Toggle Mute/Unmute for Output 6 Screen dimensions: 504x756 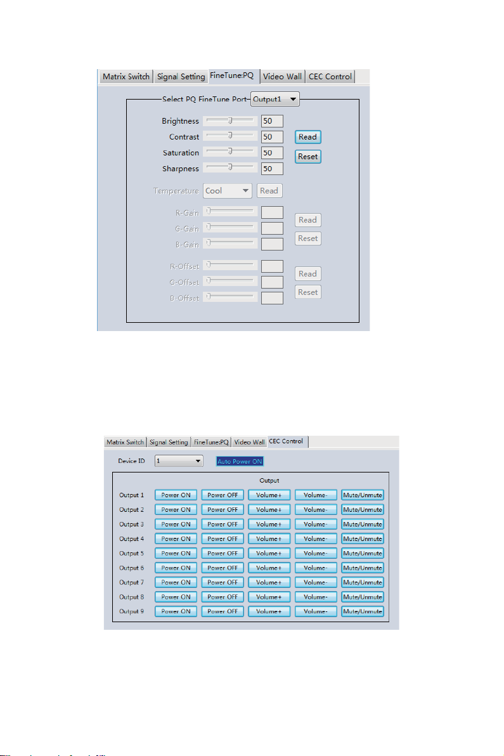tap(363, 568)
